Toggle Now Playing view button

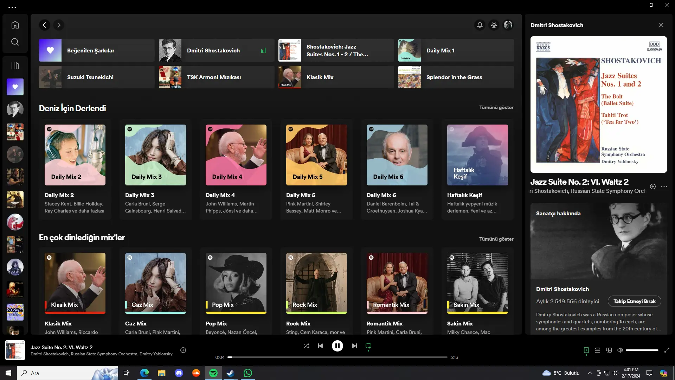coord(586,350)
